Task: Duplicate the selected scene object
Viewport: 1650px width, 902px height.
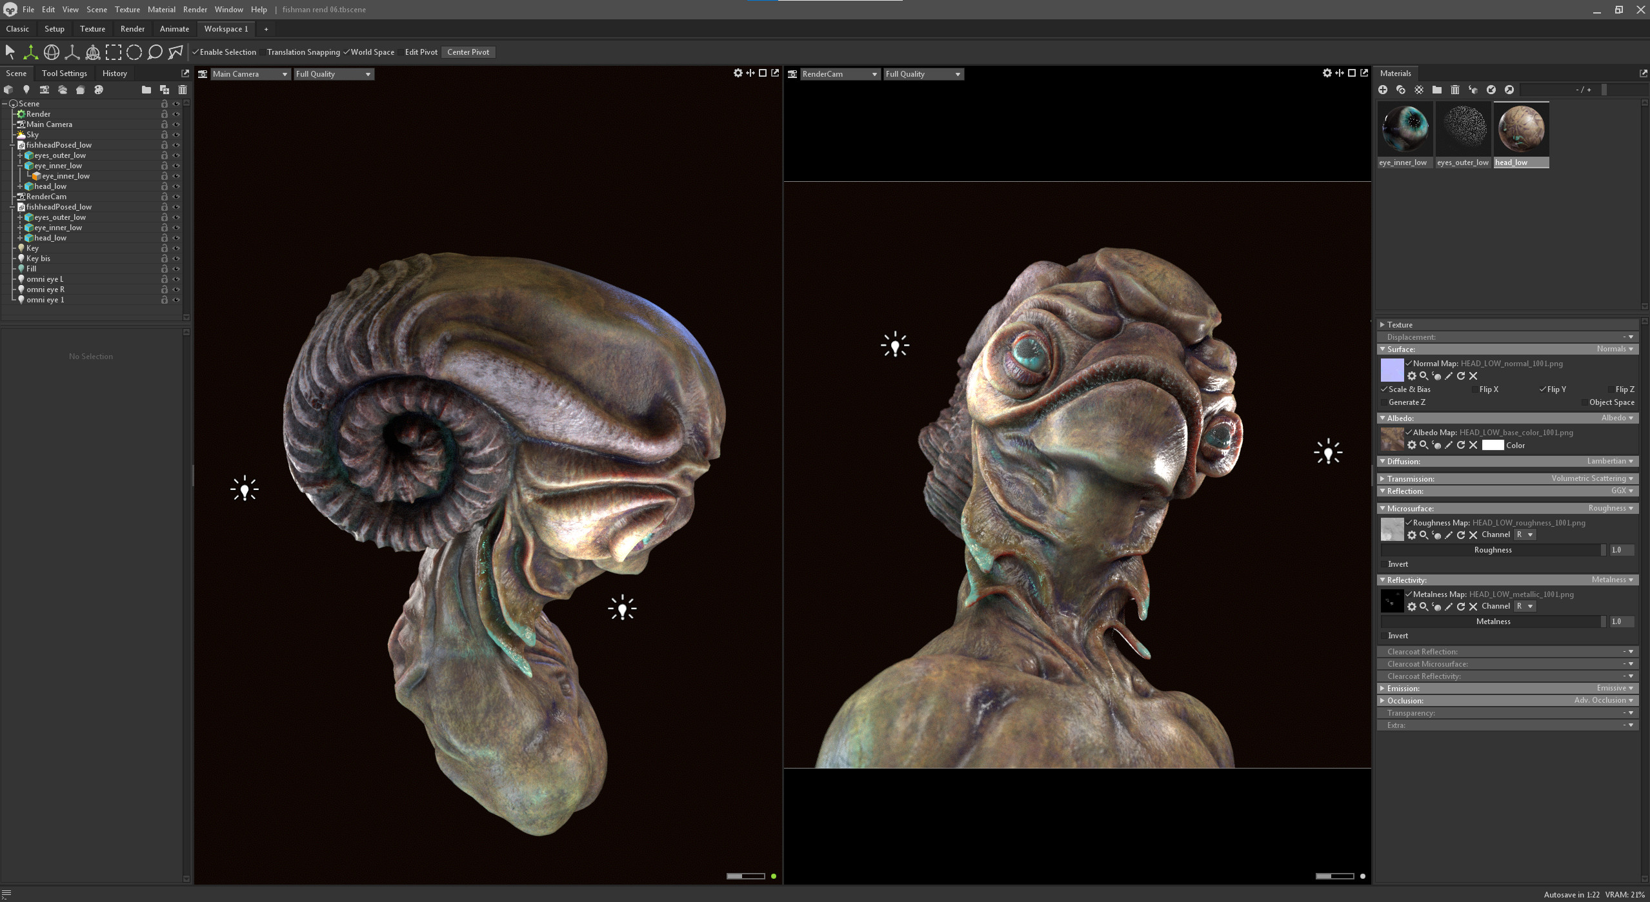Action: pos(165,90)
